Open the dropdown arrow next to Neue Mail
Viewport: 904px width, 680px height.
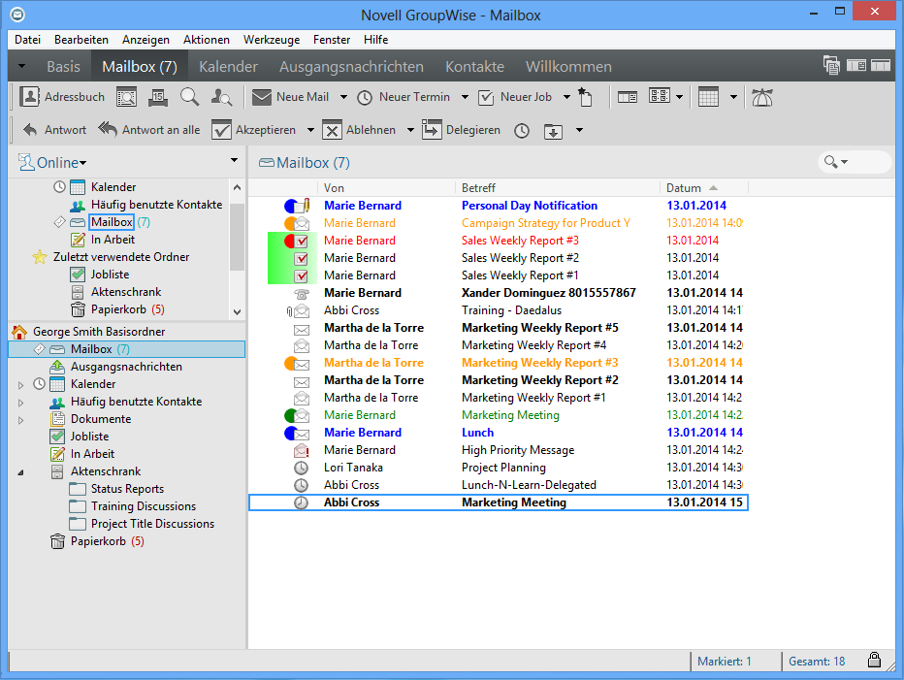point(340,97)
